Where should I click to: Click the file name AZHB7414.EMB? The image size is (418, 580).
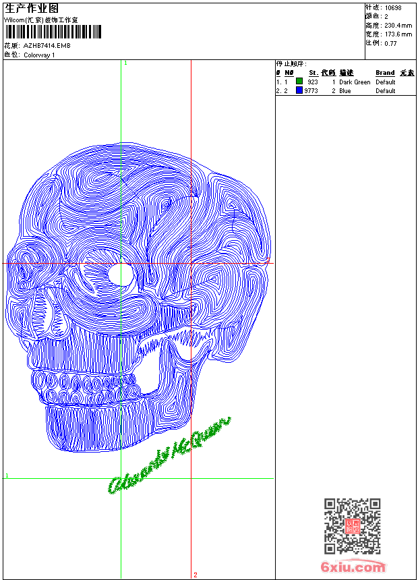pos(47,46)
